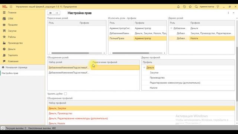Viewport: 238px width, 134px height.
Task: Open notifications bell
Action: [x=178, y=7]
